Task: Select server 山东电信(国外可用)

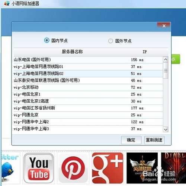Action: (88, 60)
